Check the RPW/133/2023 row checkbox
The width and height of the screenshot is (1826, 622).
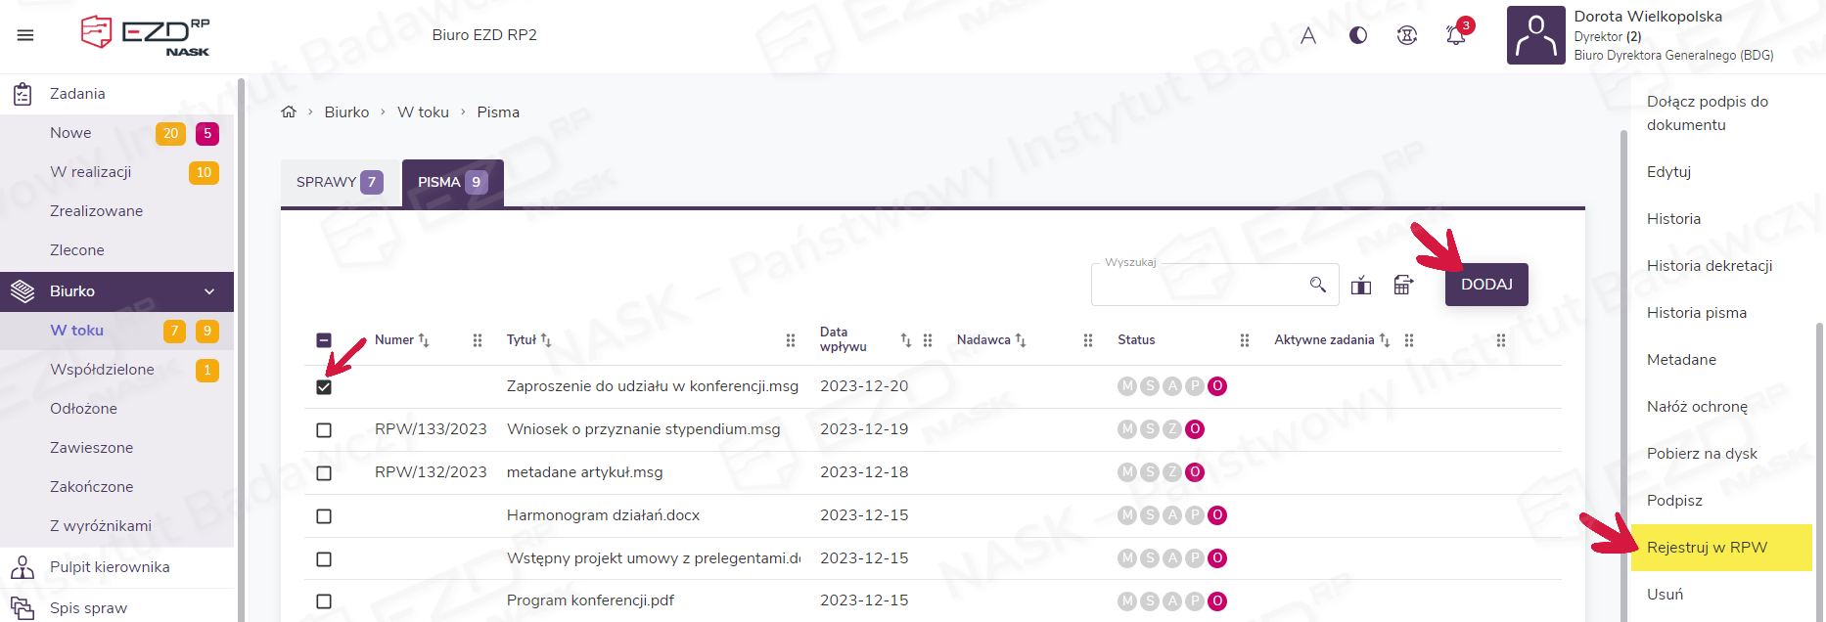324,430
